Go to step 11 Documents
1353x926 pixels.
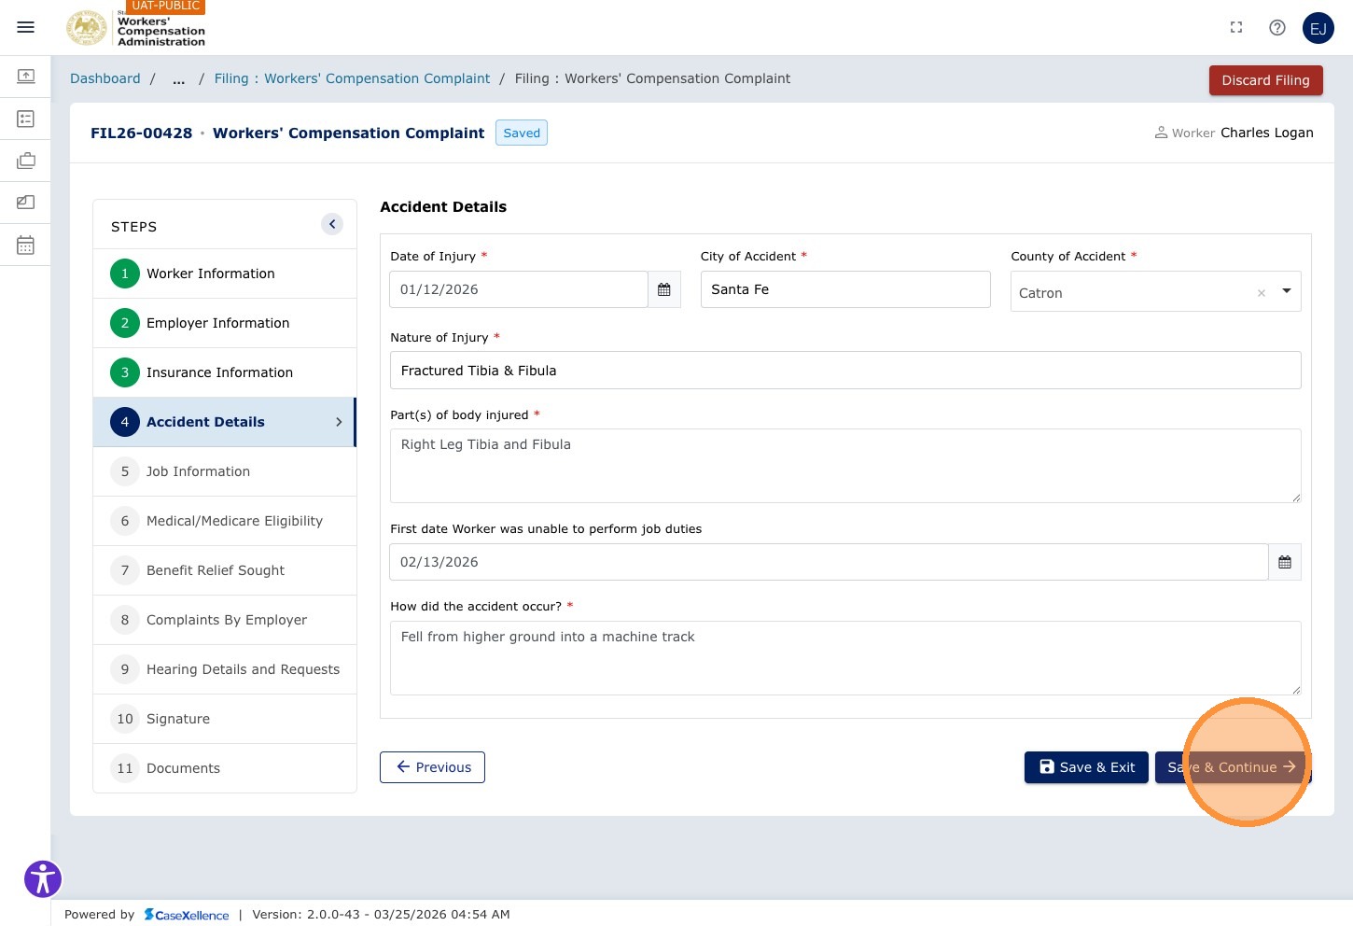[x=225, y=768]
